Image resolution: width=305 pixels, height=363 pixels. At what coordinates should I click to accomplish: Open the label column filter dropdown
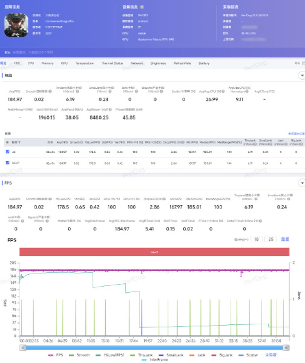pyautogui.click(x=19, y=142)
